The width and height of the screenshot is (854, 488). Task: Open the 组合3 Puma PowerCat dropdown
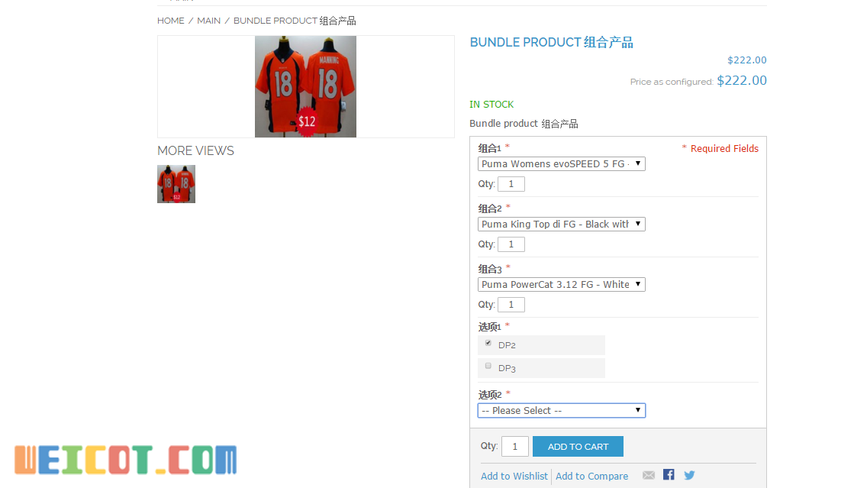(x=562, y=285)
